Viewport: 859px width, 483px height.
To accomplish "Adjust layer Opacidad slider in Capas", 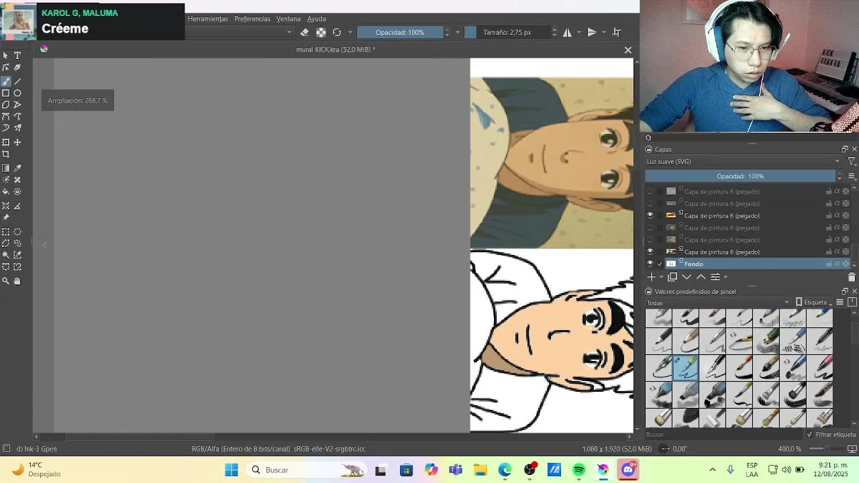I will 740,176.
